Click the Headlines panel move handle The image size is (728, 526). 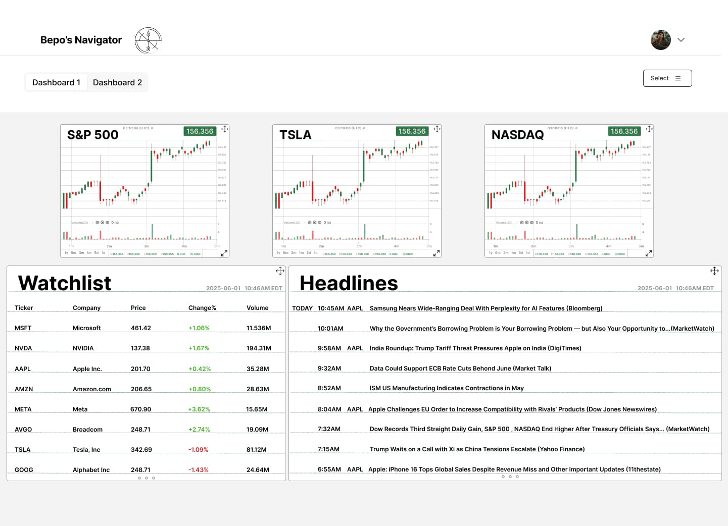pyautogui.click(x=714, y=271)
